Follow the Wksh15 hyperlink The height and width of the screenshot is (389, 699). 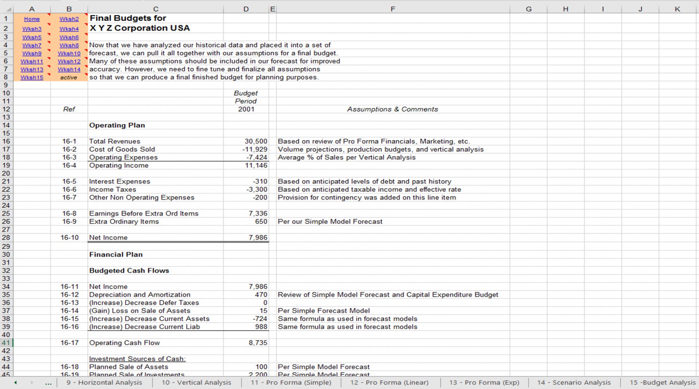(x=32, y=77)
